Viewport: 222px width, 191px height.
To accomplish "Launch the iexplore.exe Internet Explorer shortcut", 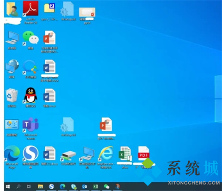I will point(106,154).
